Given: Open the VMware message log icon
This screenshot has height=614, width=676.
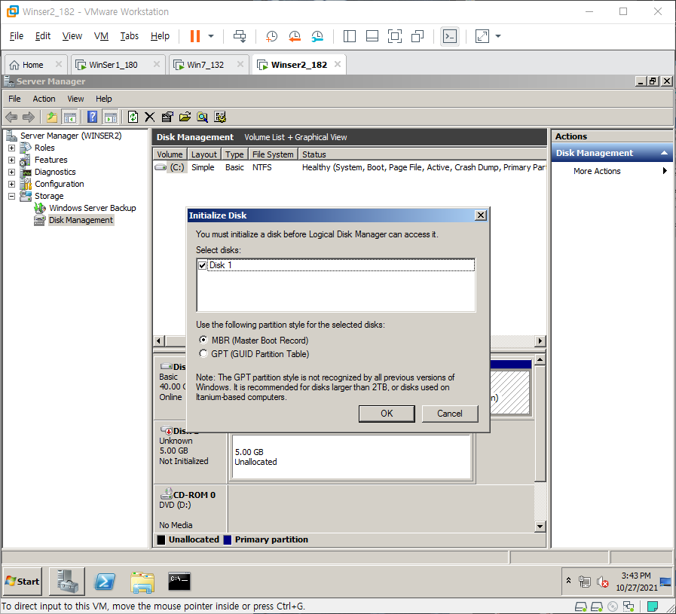Looking at the screenshot, I should [653, 606].
